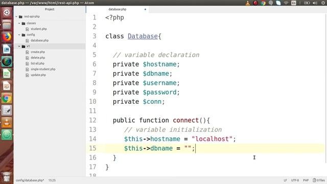Click the private $conn line
This screenshot has height=184, width=327.
point(139,102)
